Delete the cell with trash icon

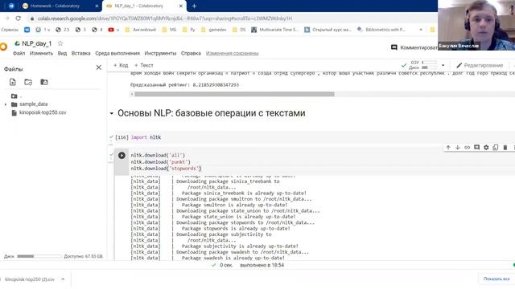[x=505, y=148]
